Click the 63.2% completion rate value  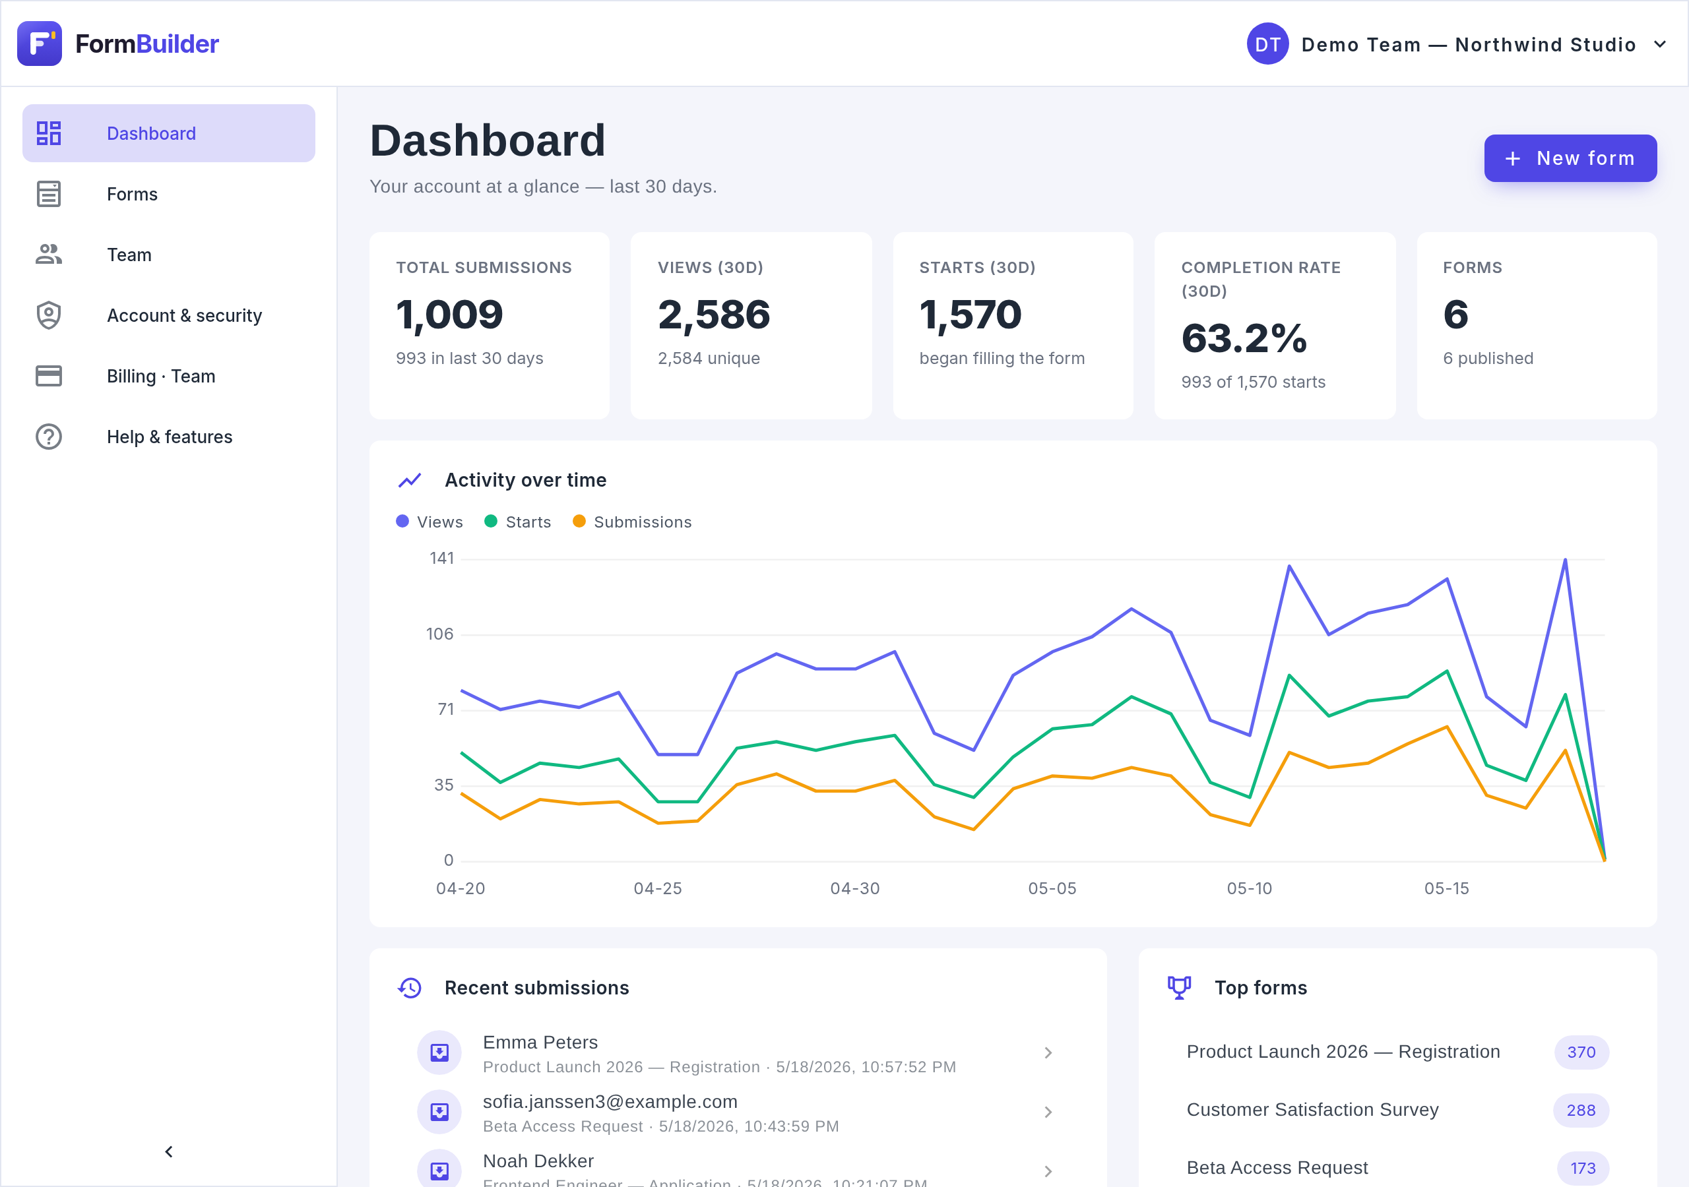click(1244, 338)
